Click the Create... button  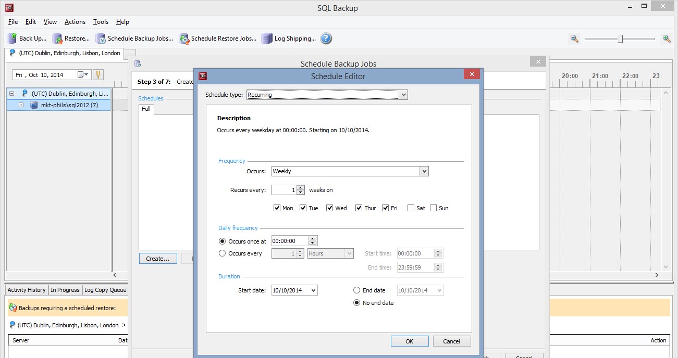coord(158,259)
